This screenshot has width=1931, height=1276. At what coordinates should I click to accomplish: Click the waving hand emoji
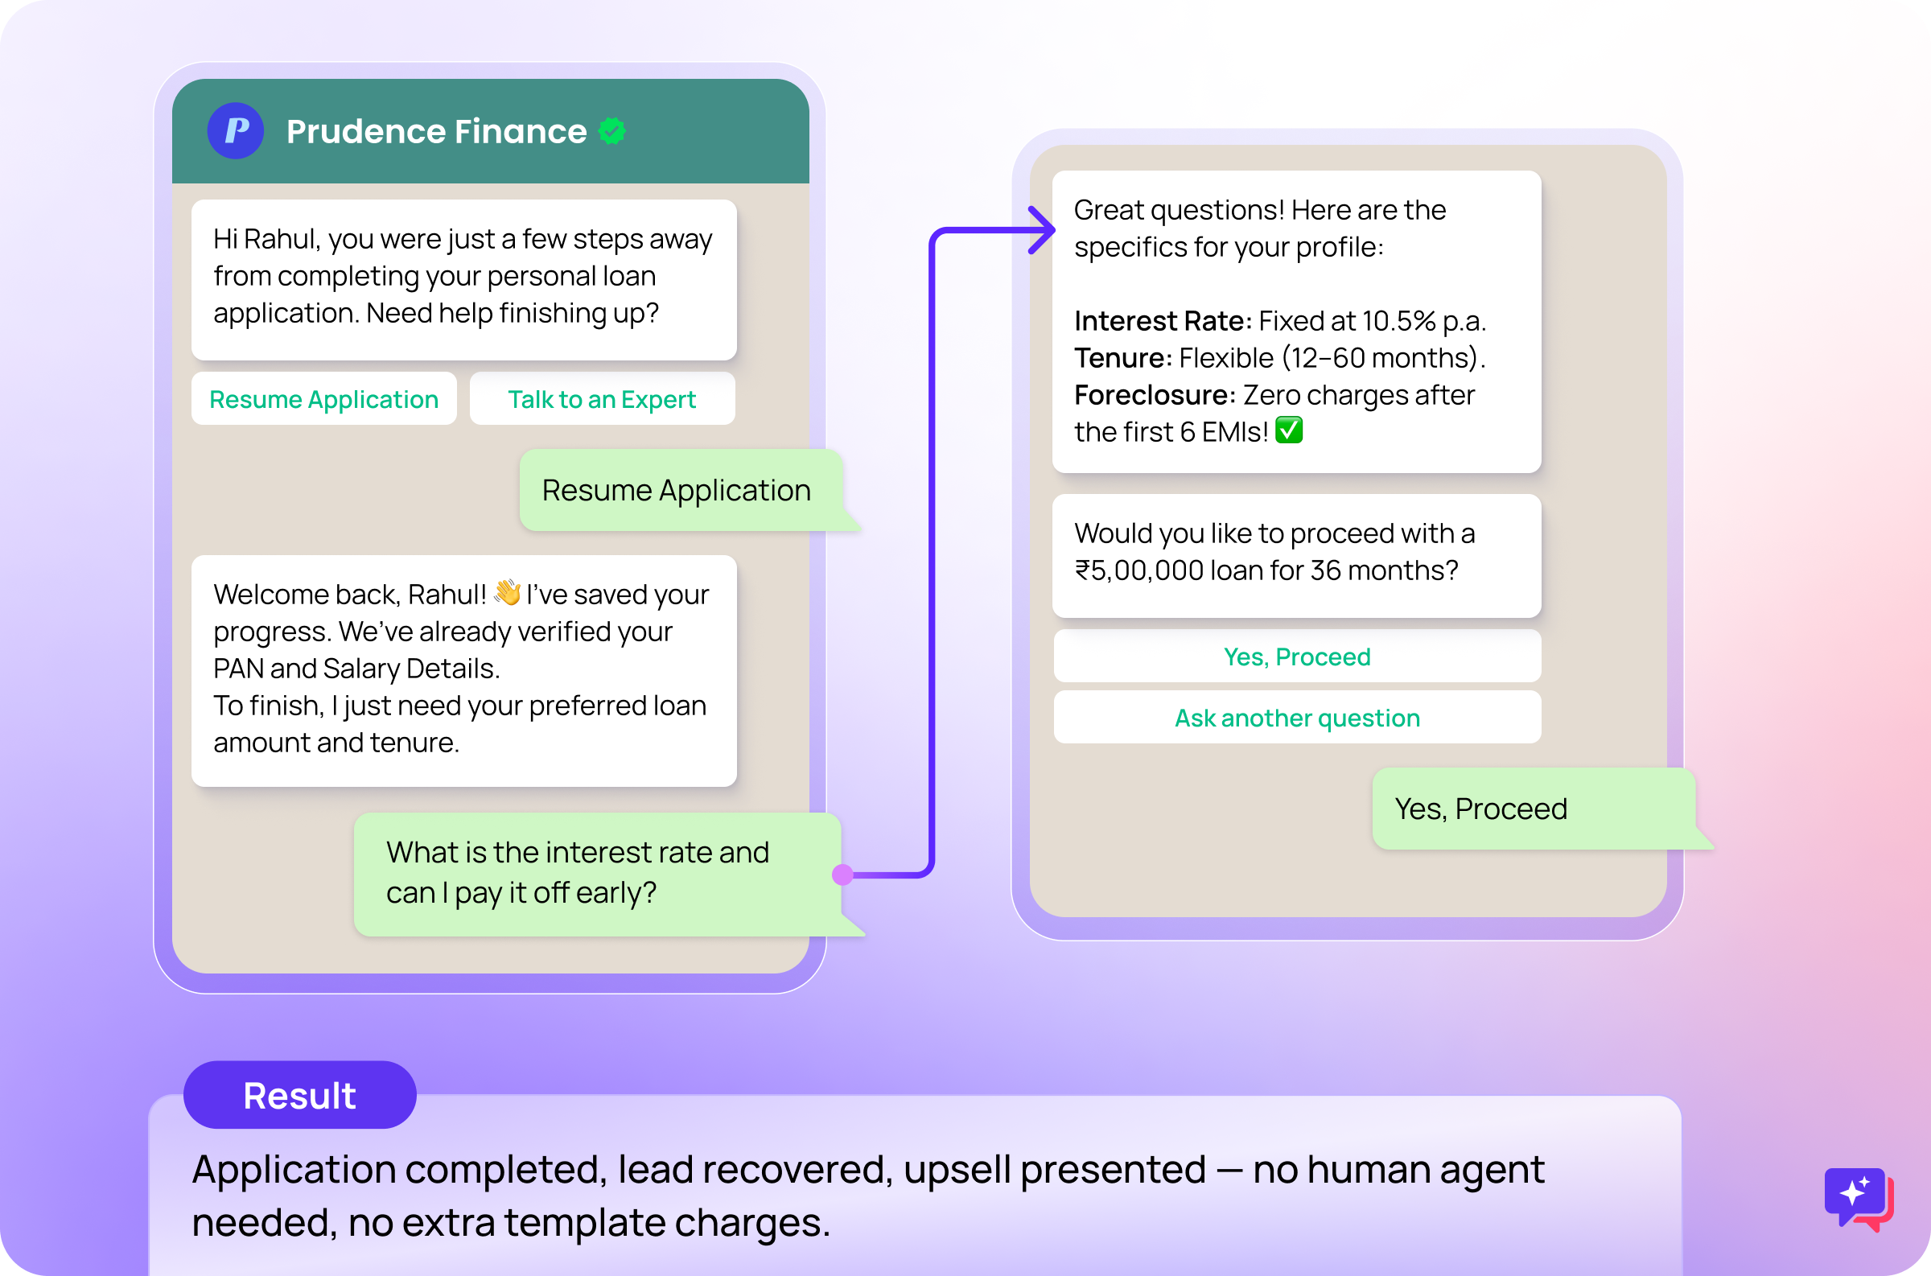click(507, 592)
